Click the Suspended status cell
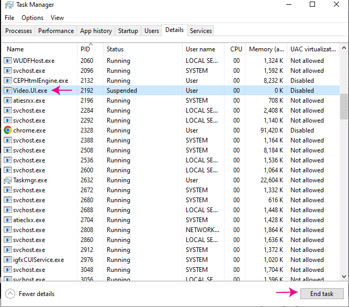Screen dimensions: 349x307 (x=122, y=91)
